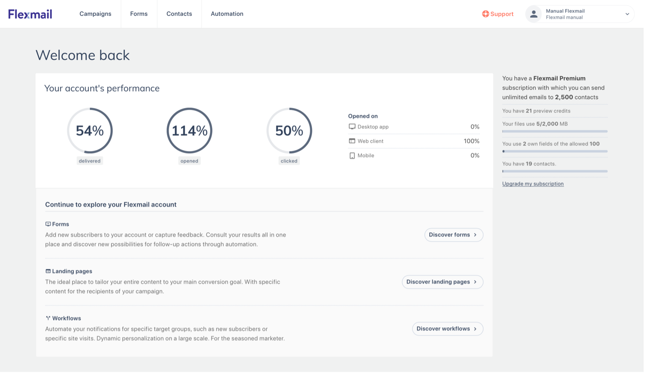Click the delivered percentage circle
Screen dimensions: 645x374
click(x=90, y=131)
